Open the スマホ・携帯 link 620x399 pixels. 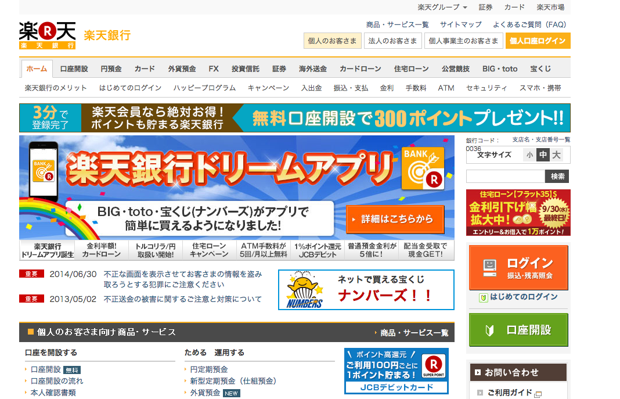tap(540, 88)
